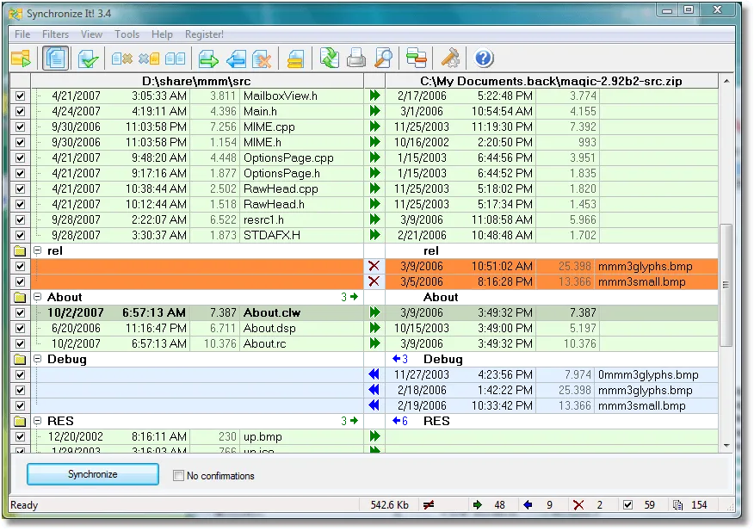Open the Filters menu

point(55,34)
